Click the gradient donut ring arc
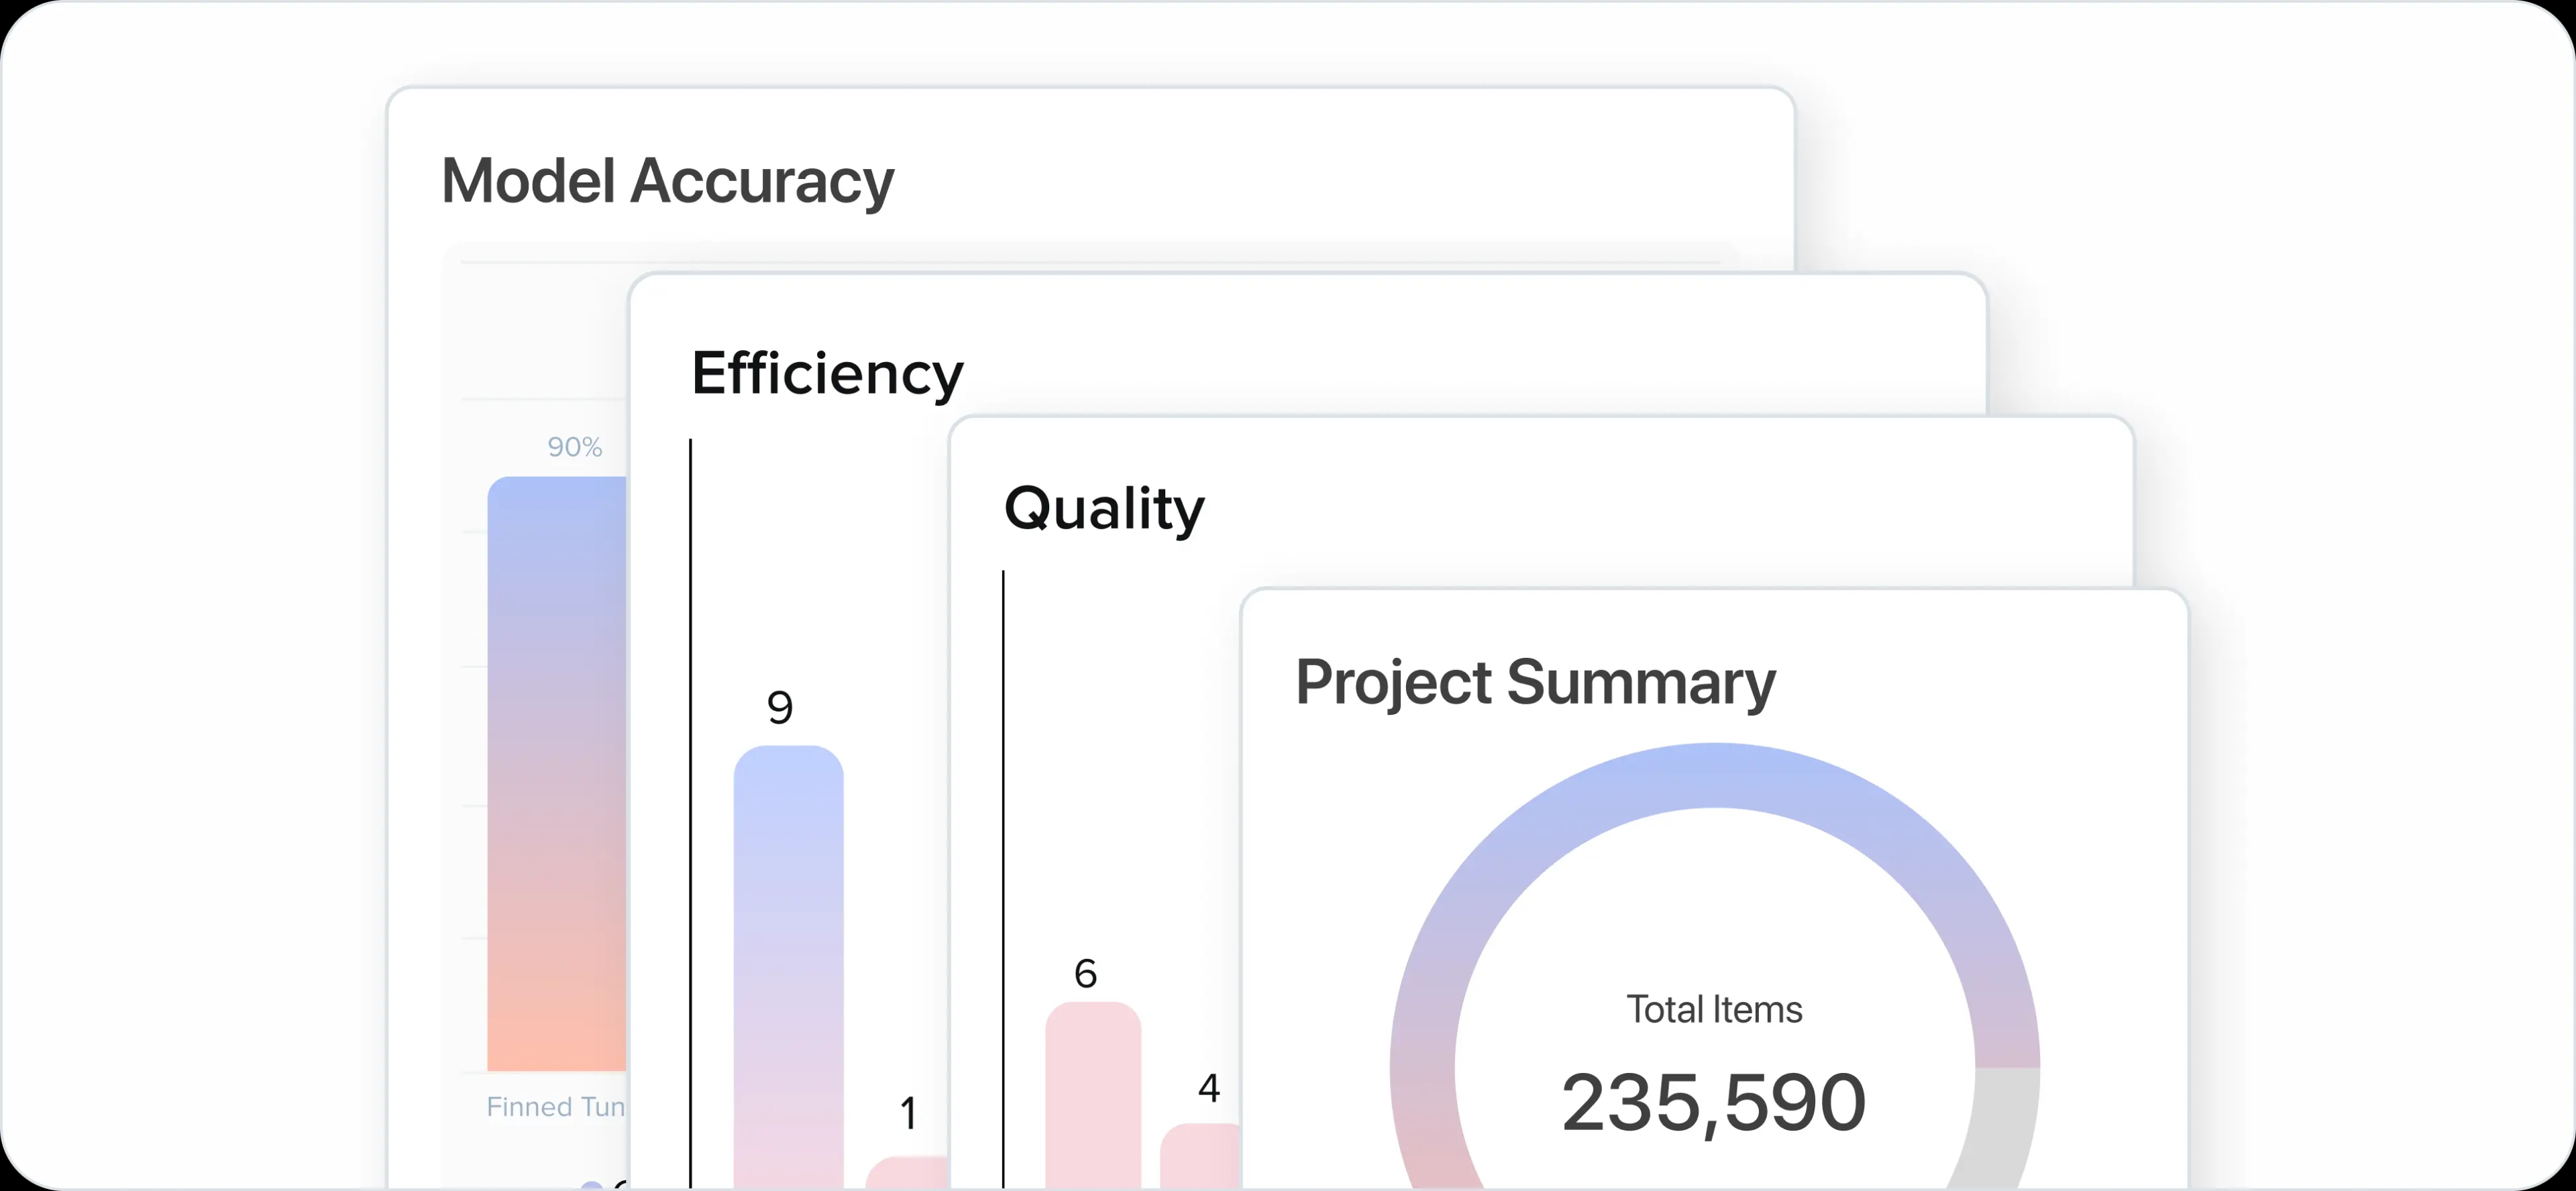This screenshot has width=2576, height=1191. pos(1714,775)
